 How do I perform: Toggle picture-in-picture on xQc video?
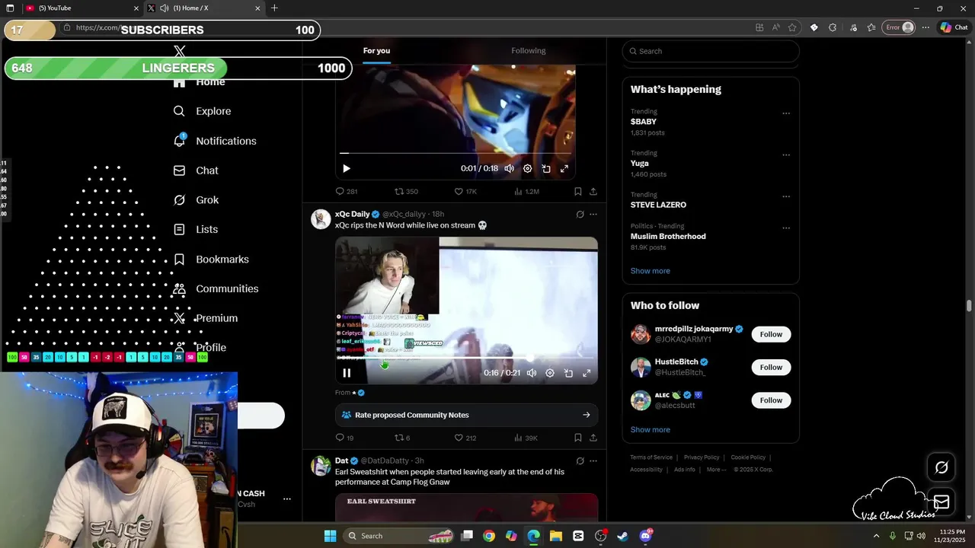[x=568, y=373]
